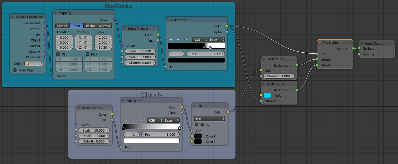Click the blue Background color swatch
398x164 pixels.
[x=267, y=95]
